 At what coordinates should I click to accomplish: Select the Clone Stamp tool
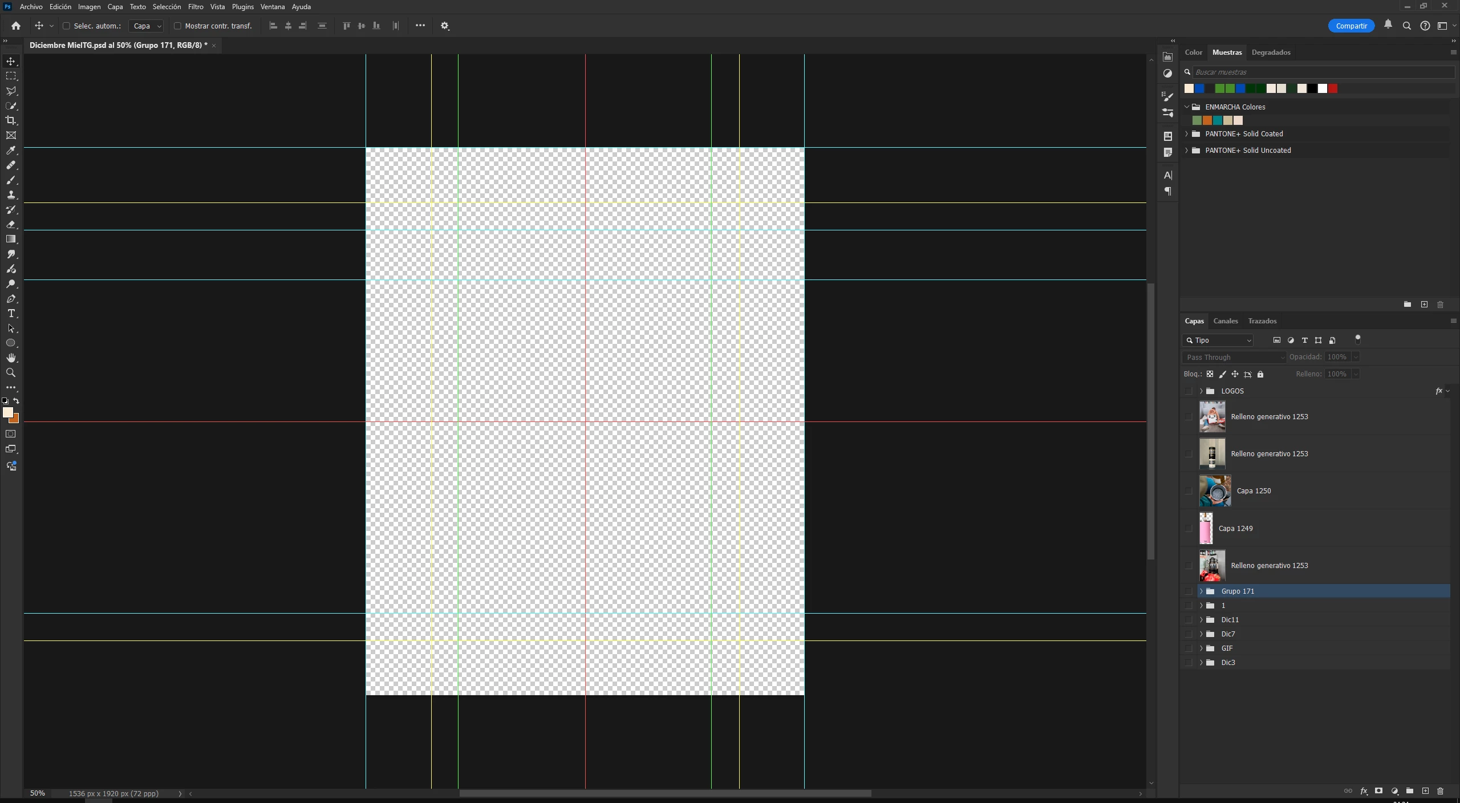(x=11, y=195)
